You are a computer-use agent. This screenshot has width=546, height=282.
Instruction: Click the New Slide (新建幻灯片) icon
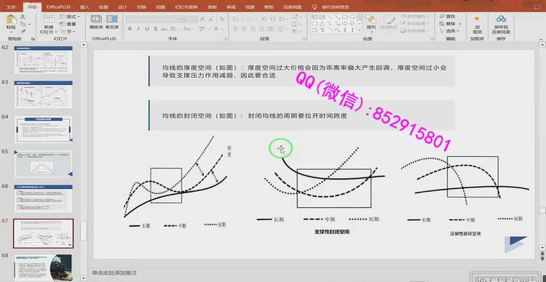coord(48,24)
